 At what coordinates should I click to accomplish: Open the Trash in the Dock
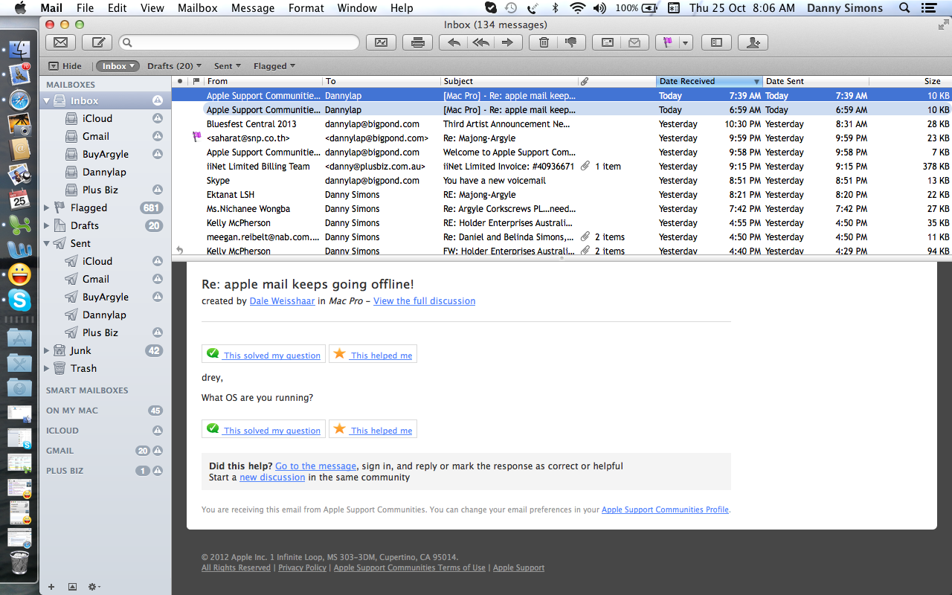click(x=19, y=563)
